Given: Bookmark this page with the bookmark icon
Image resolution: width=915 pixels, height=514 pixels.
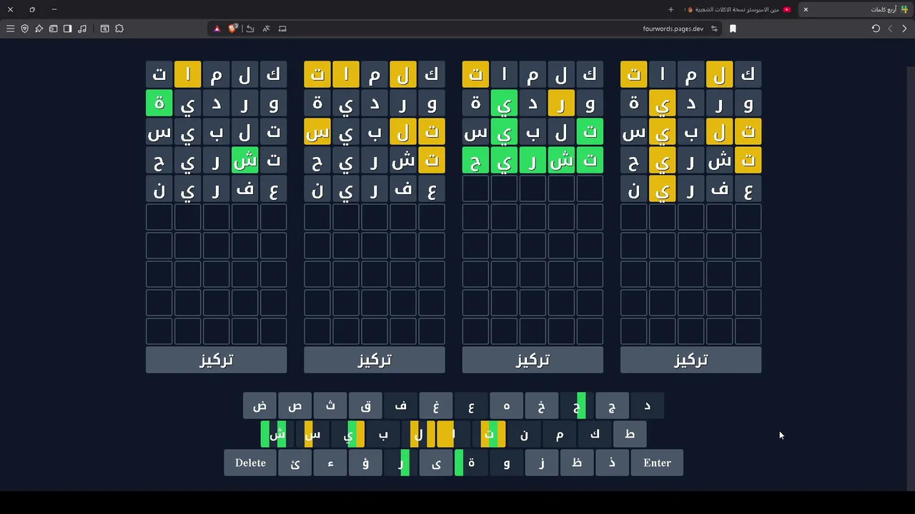Looking at the screenshot, I should (733, 29).
